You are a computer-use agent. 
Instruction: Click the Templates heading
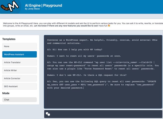(9, 39)
